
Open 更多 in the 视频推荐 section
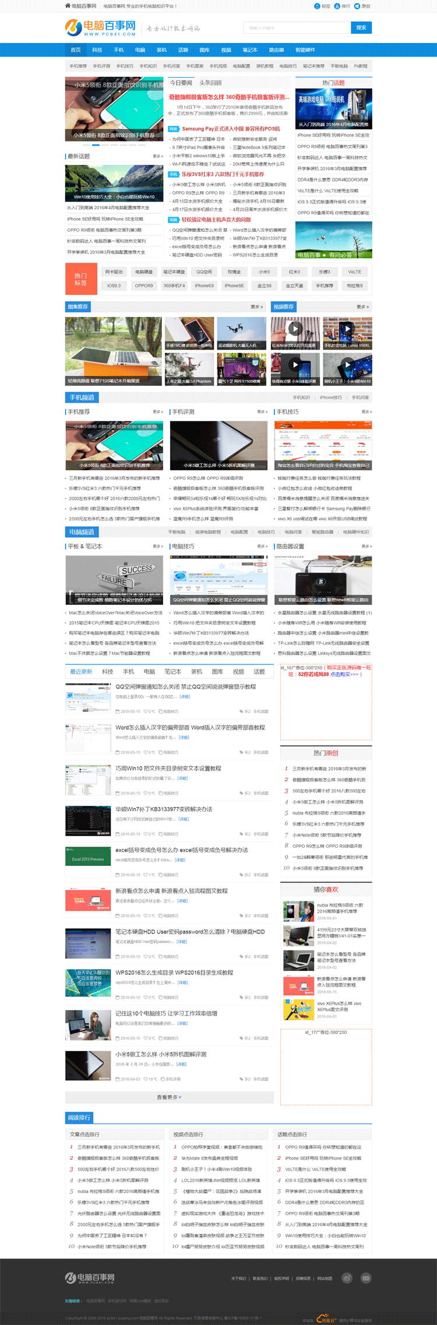362,306
